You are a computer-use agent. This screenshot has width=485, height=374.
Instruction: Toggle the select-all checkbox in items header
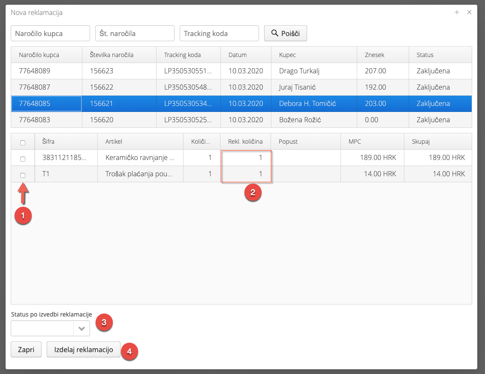23,142
